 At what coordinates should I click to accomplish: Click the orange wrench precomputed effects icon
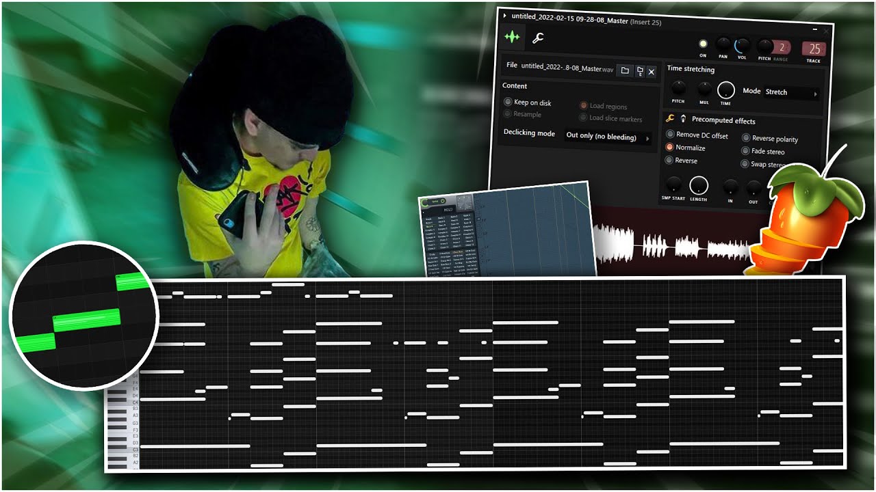(x=670, y=118)
